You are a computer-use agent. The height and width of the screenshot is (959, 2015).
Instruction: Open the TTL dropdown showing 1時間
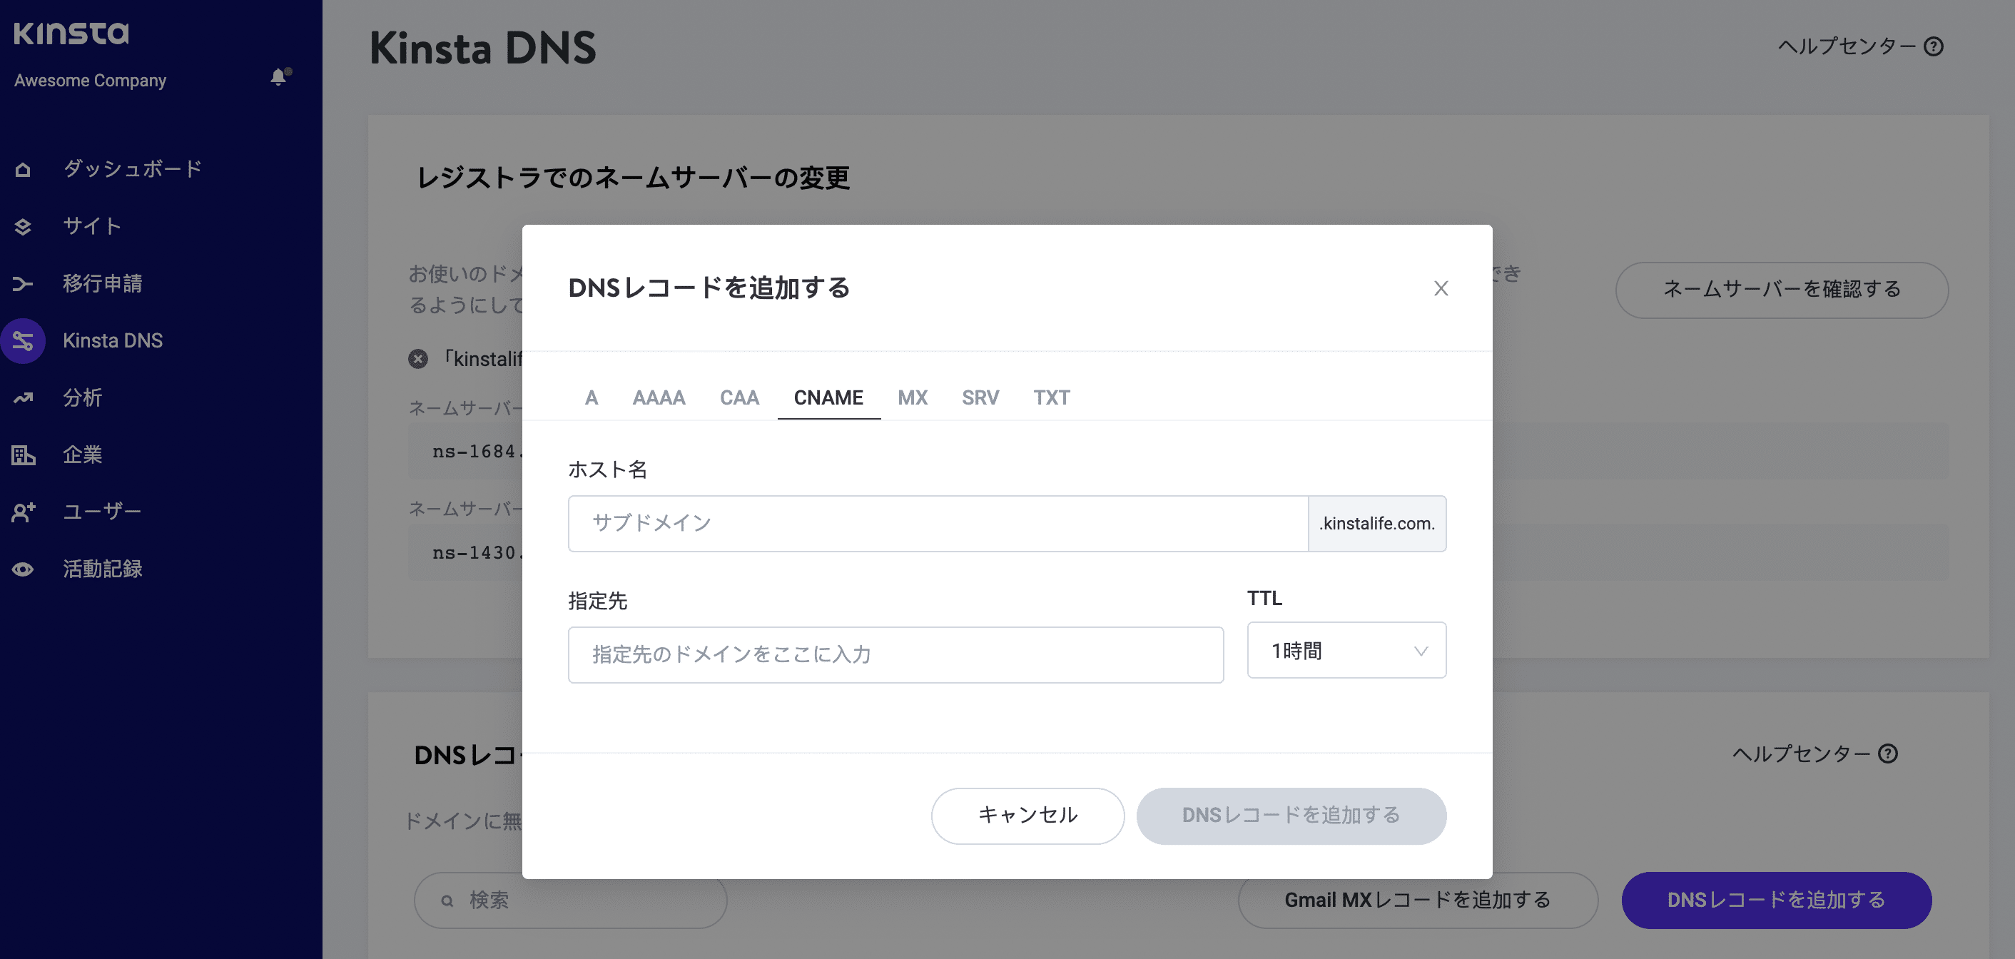pos(1346,650)
